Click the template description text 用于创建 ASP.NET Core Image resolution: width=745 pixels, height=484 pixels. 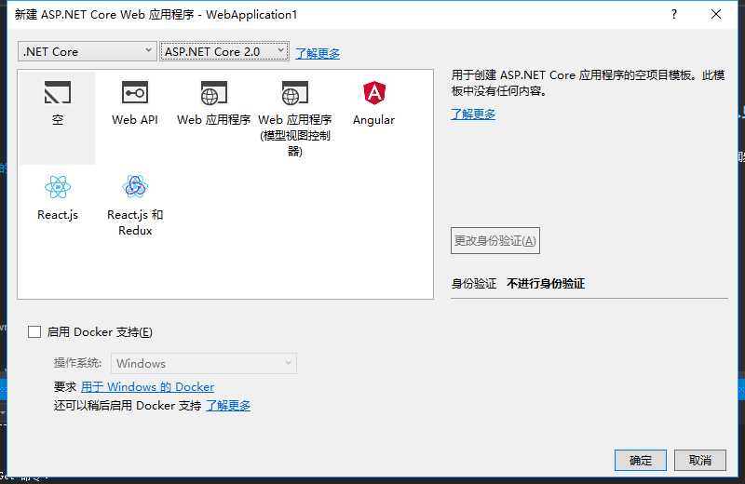coord(589,83)
